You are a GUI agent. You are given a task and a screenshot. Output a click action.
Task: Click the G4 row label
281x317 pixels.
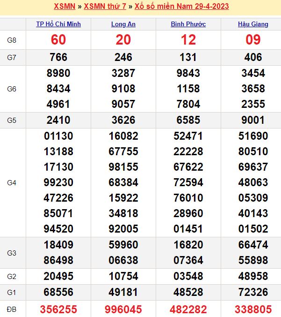tap(12, 182)
